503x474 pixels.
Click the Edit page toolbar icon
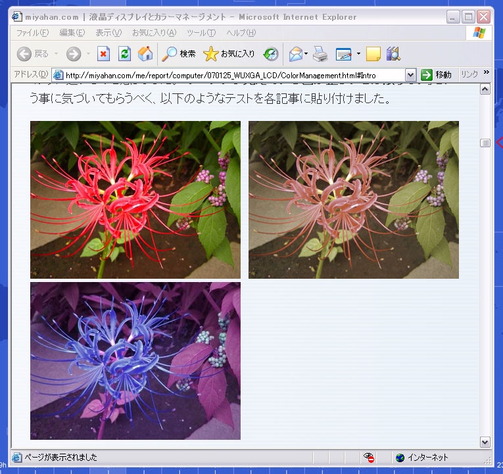point(344,53)
